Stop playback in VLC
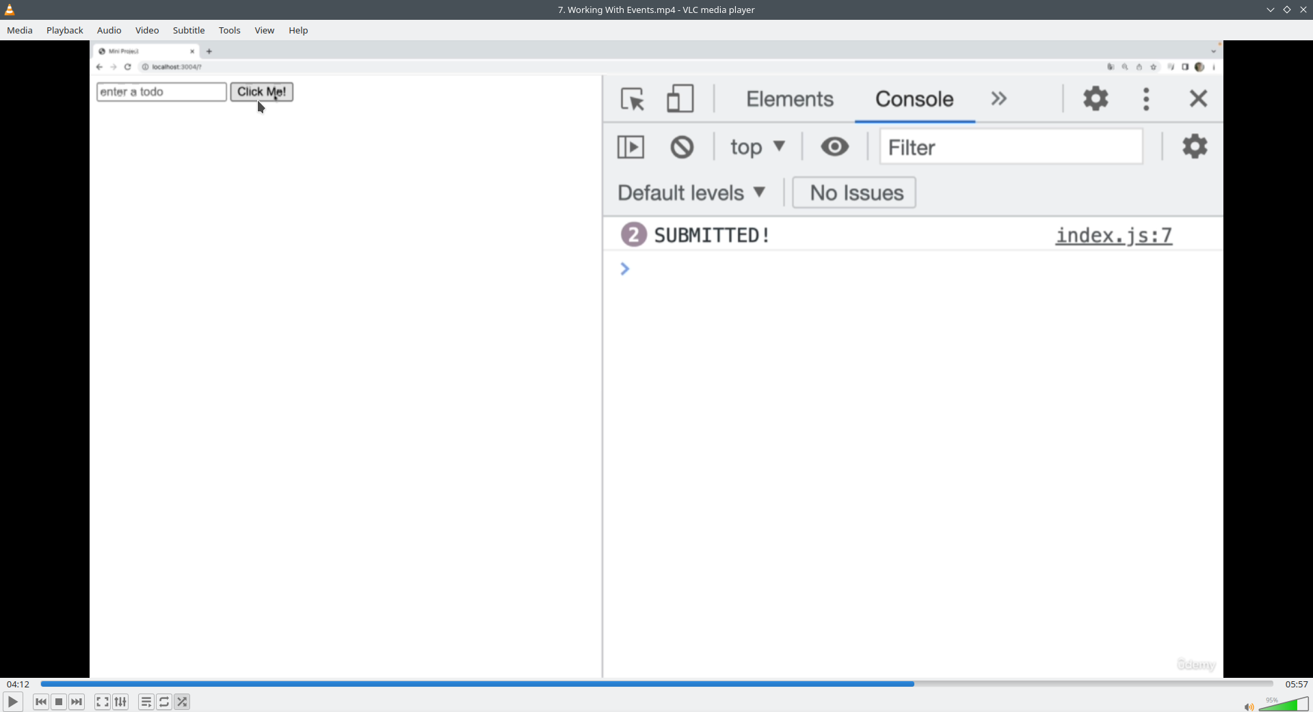Image resolution: width=1313 pixels, height=712 pixels. pyautogui.click(x=59, y=702)
